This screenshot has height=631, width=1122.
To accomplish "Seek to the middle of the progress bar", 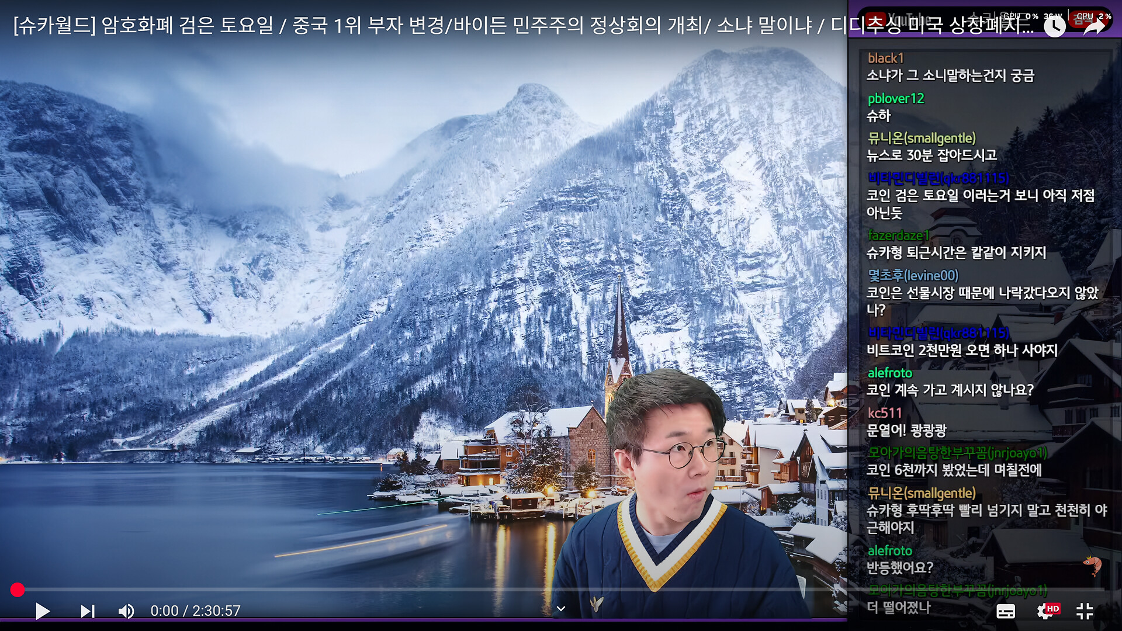I will tap(561, 590).
